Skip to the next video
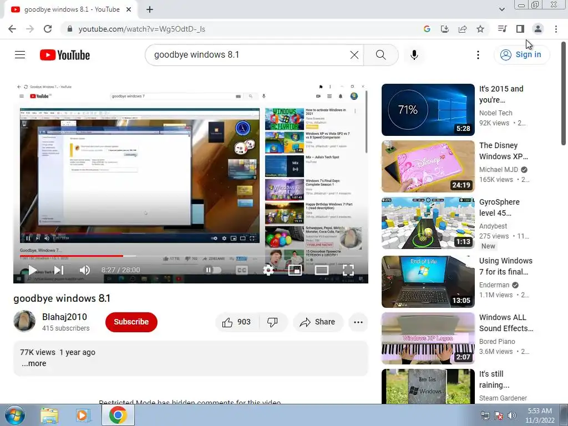Image resolution: width=568 pixels, height=426 pixels. pos(59,270)
